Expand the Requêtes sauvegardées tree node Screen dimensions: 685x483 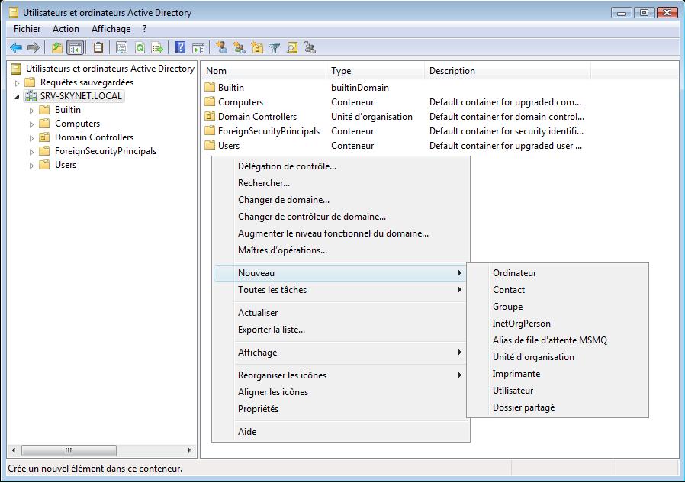tap(18, 82)
